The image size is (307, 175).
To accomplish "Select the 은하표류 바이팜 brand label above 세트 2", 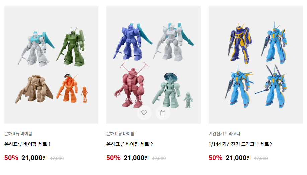I will pyautogui.click(x=121, y=134).
